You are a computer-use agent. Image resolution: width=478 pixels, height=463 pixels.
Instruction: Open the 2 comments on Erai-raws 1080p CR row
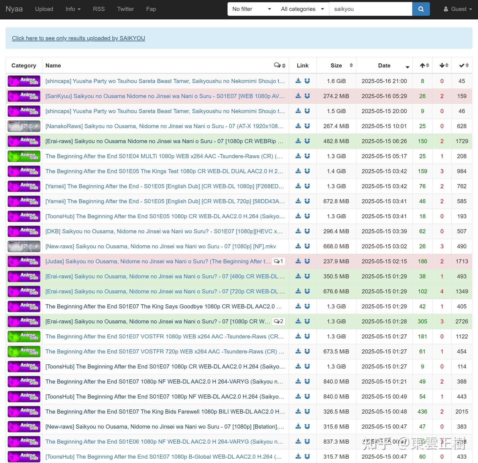tap(278, 322)
